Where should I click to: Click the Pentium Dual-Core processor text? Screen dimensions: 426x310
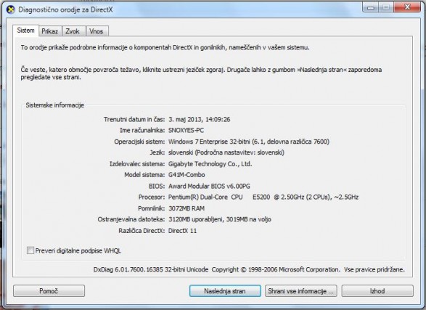coord(263,197)
